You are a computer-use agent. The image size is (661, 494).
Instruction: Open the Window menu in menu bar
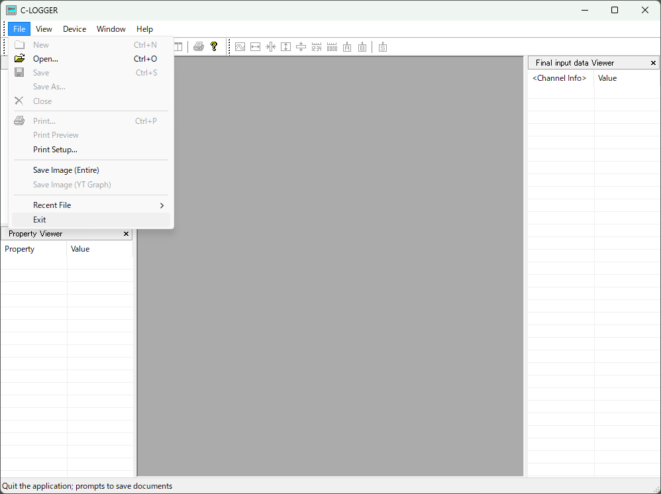111,29
